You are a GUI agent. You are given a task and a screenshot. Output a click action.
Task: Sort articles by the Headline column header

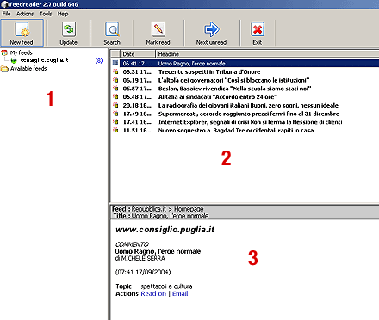click(x=267, y=53)
